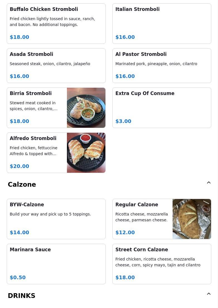Click the Calzone section heading
This screenshot has height=308, width=218.
click(x=22, y=184)
